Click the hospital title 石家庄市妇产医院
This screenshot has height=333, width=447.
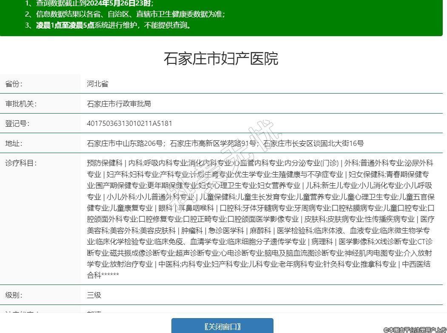(221, 59)
